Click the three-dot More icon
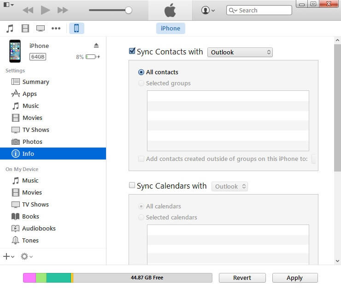341x290 pixels. (x=56, y=28)
